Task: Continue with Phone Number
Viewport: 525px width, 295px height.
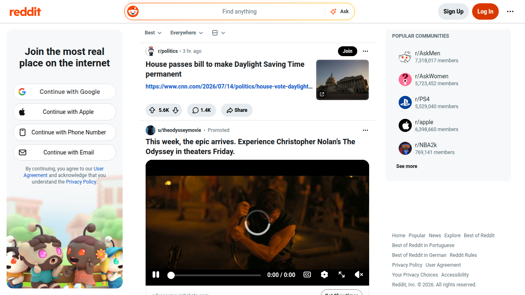Action: pyautogui.click(x=64, y=132)
